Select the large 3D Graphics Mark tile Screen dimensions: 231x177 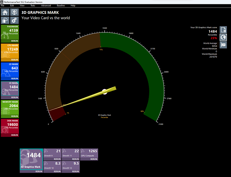[31, 159]
